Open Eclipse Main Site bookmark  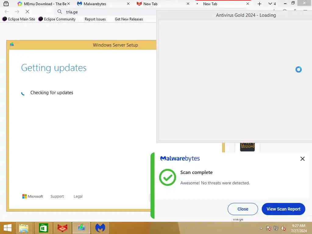coord(19,19)
